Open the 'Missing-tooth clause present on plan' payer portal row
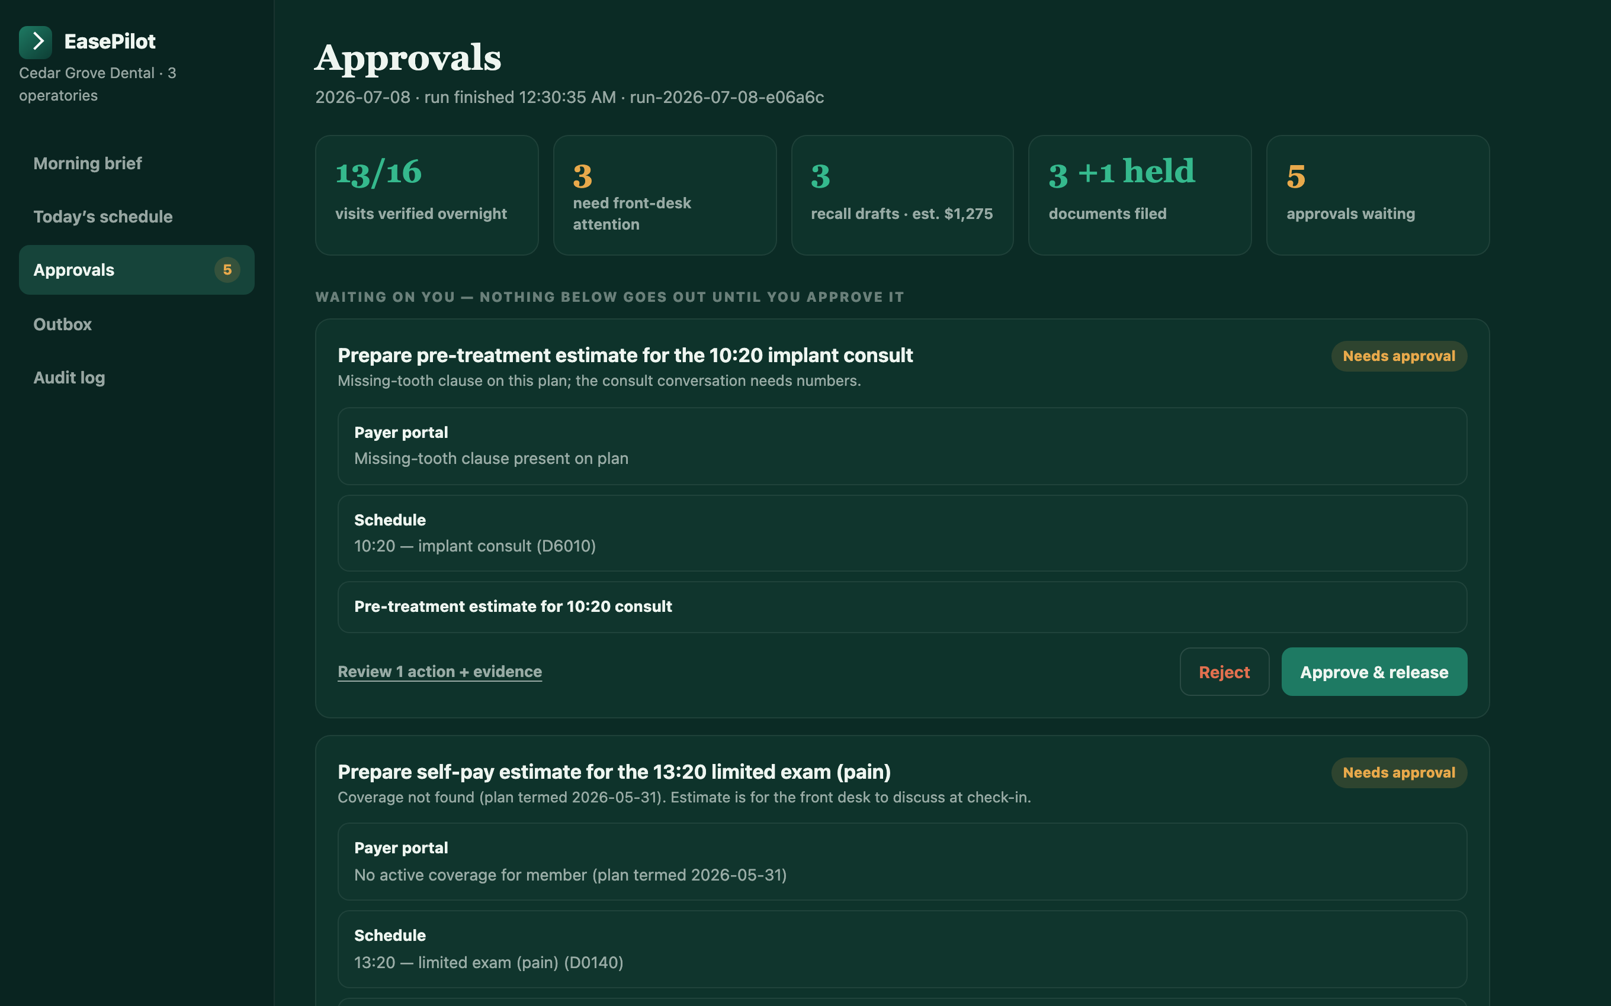The height and width of the screenshot is (1006, 1611). 902,446
